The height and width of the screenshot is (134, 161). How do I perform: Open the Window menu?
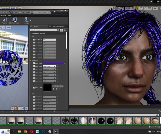click(x=3, y=15)
